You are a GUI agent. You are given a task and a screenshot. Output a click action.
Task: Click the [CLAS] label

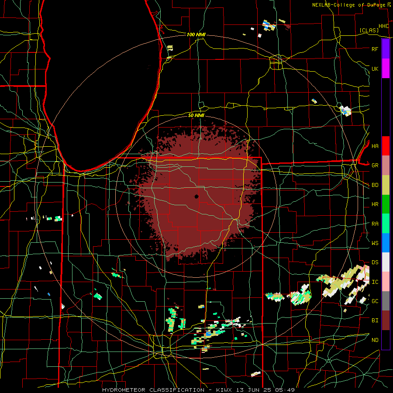click(x=369, y=30)
